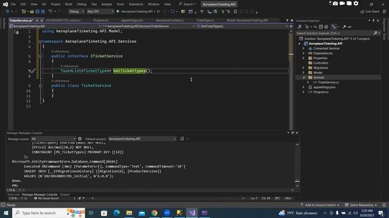Open the Any CPU platform dropdown
This screenshot has width=389, height=218.
pyautogui.click(x=100, y=12)
